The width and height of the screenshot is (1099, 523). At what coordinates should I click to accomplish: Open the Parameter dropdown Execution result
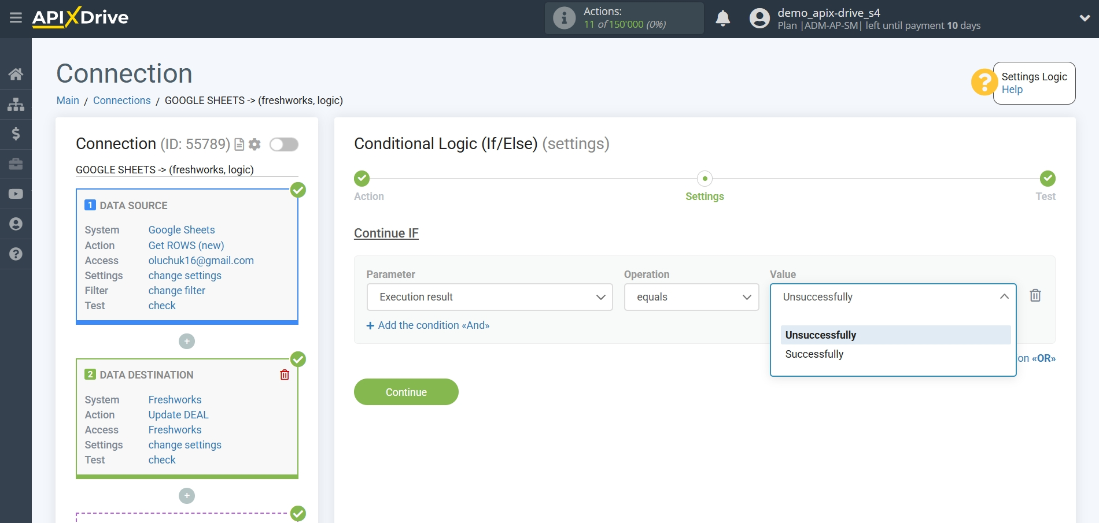point(489,297)
